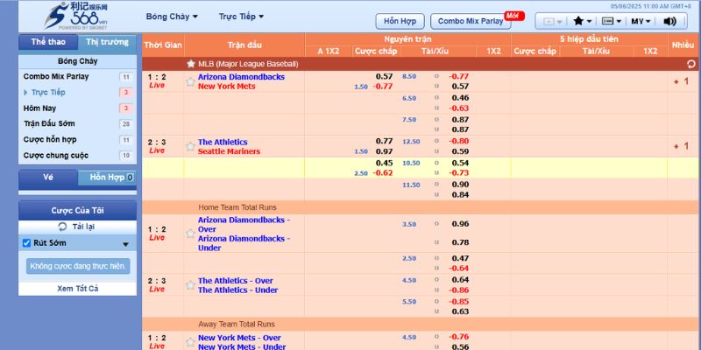
Task: Star the New York Mets Over/Under row
Action: click(190, 342)
